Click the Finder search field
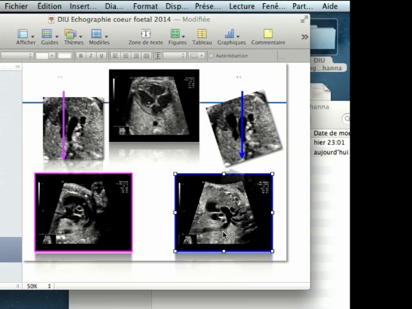Viewport: 412px width, 309px height. [346, 118]
